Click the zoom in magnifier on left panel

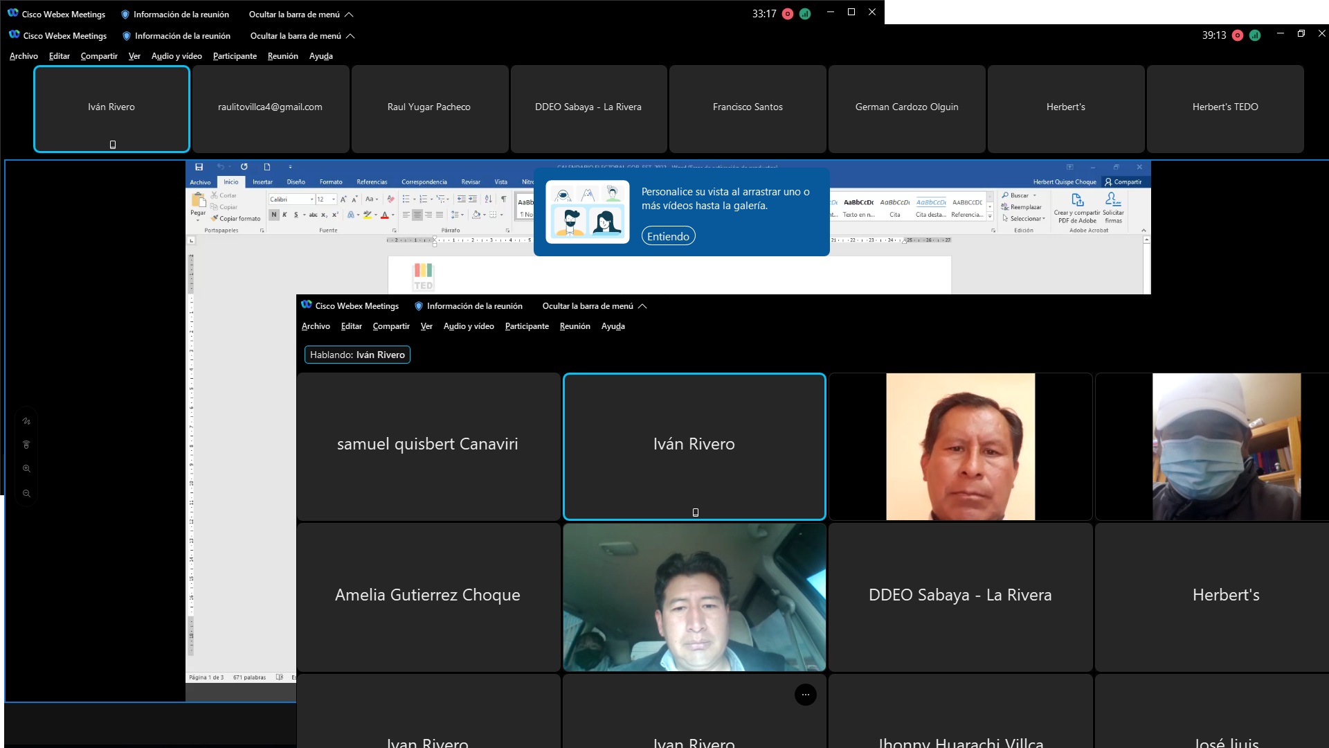(26, 469)
